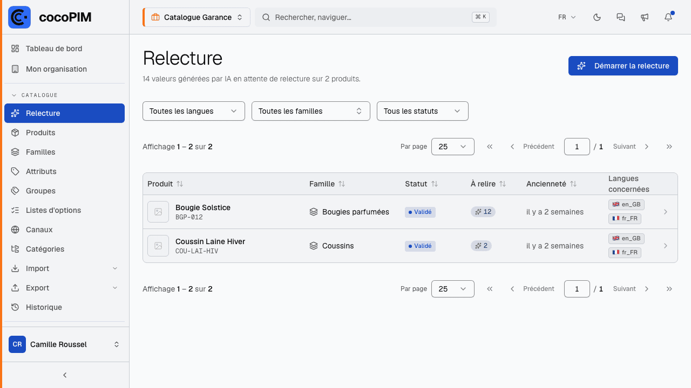The width and height of the screenshot is (691, 388).
Task: Click the Coussins family cell
Action: pyautogui.click(x=331, y=246)
